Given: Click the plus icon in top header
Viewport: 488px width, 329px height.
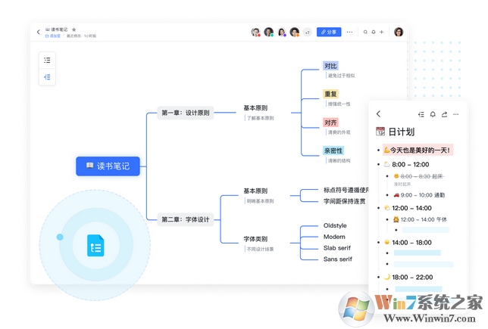Looking at the screenshot, I should coord(382,32).
